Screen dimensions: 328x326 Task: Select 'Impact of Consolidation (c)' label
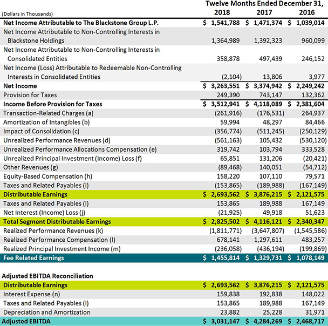pos(42,131)
